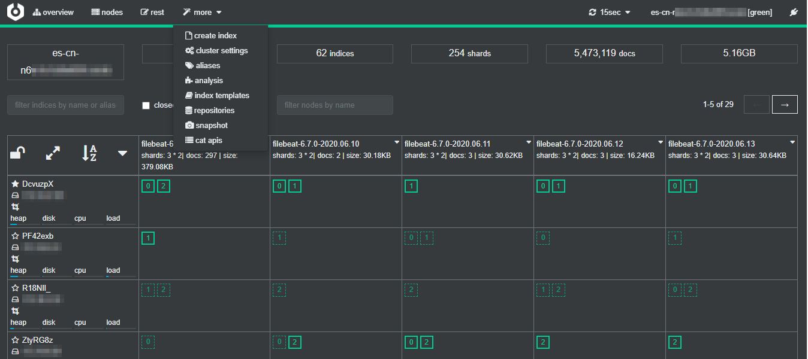Click the disconnect plug icon top right
The width and height of the screenshot is (808, 359).
click(794, 11)
